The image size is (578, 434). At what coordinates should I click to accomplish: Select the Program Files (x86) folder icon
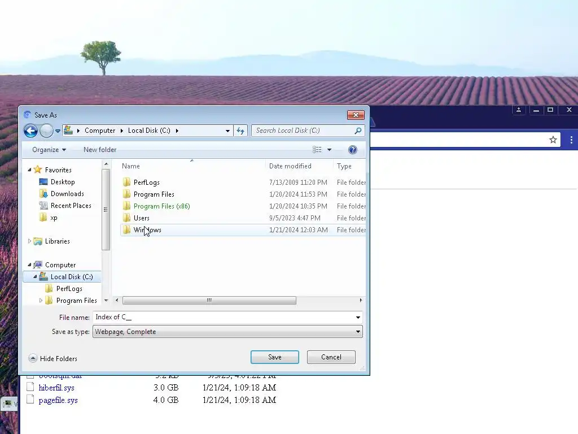click(126, 206)
